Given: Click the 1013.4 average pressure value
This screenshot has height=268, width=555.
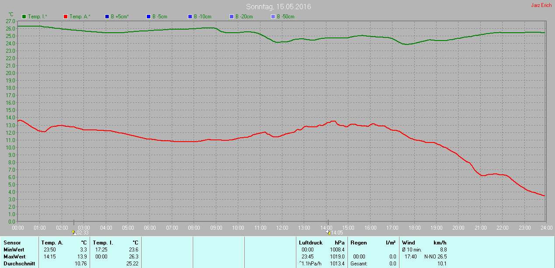Looking at the screenshot, I should [x=337, y=264].
